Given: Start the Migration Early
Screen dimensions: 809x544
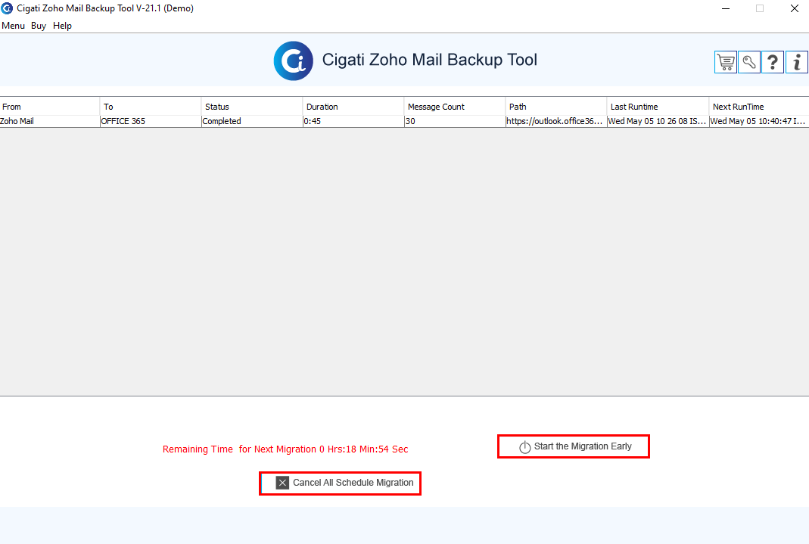Looking at the screenshot, I should pos(573,446).
